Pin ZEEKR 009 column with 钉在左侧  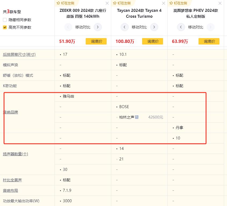click(x=66, y=3)
